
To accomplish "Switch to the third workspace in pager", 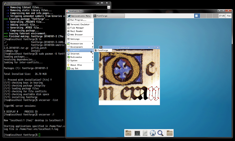I will coord(209,16).
